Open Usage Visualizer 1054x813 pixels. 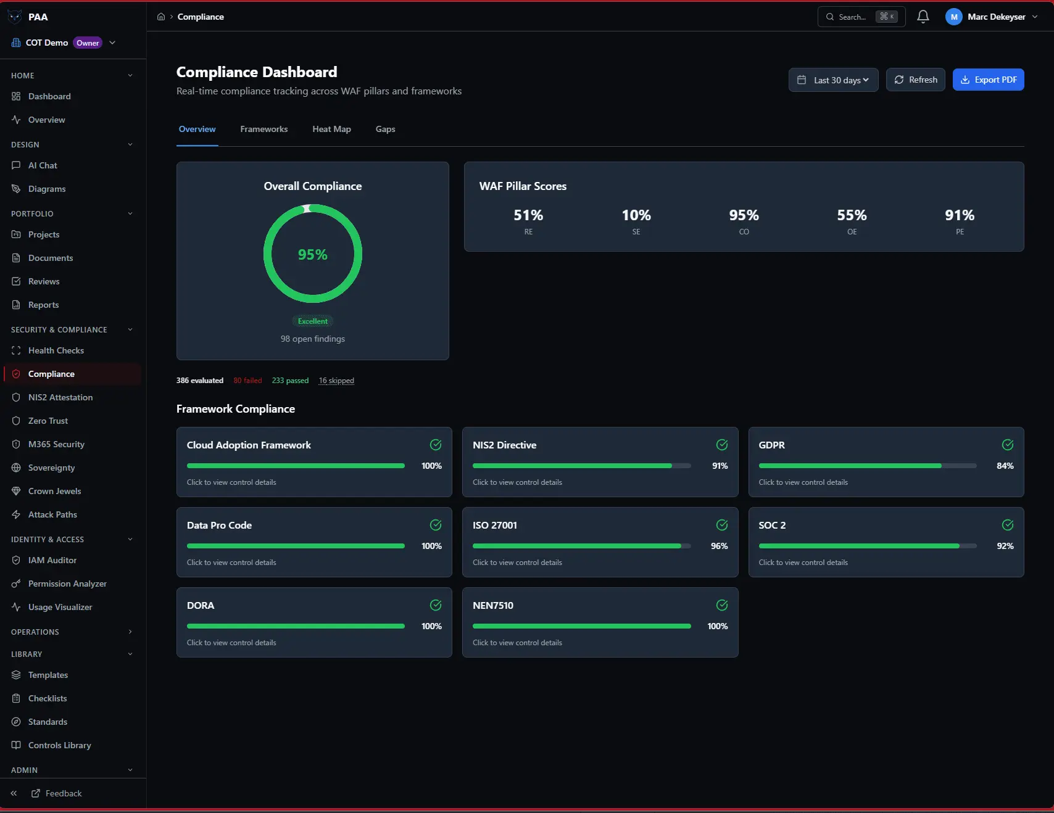(72, 607)
